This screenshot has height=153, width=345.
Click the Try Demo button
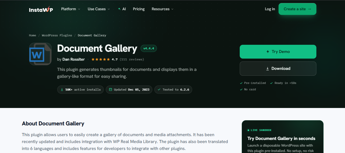(278, 52)
